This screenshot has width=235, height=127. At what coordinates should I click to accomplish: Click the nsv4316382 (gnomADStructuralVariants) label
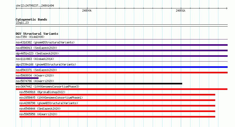point(45,42)
